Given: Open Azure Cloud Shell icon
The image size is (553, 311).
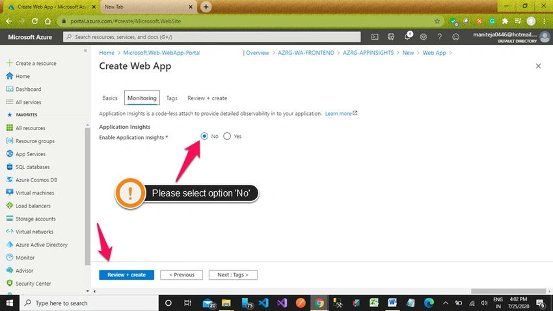Looking at the screenshot, I should [x=375, y=37].
